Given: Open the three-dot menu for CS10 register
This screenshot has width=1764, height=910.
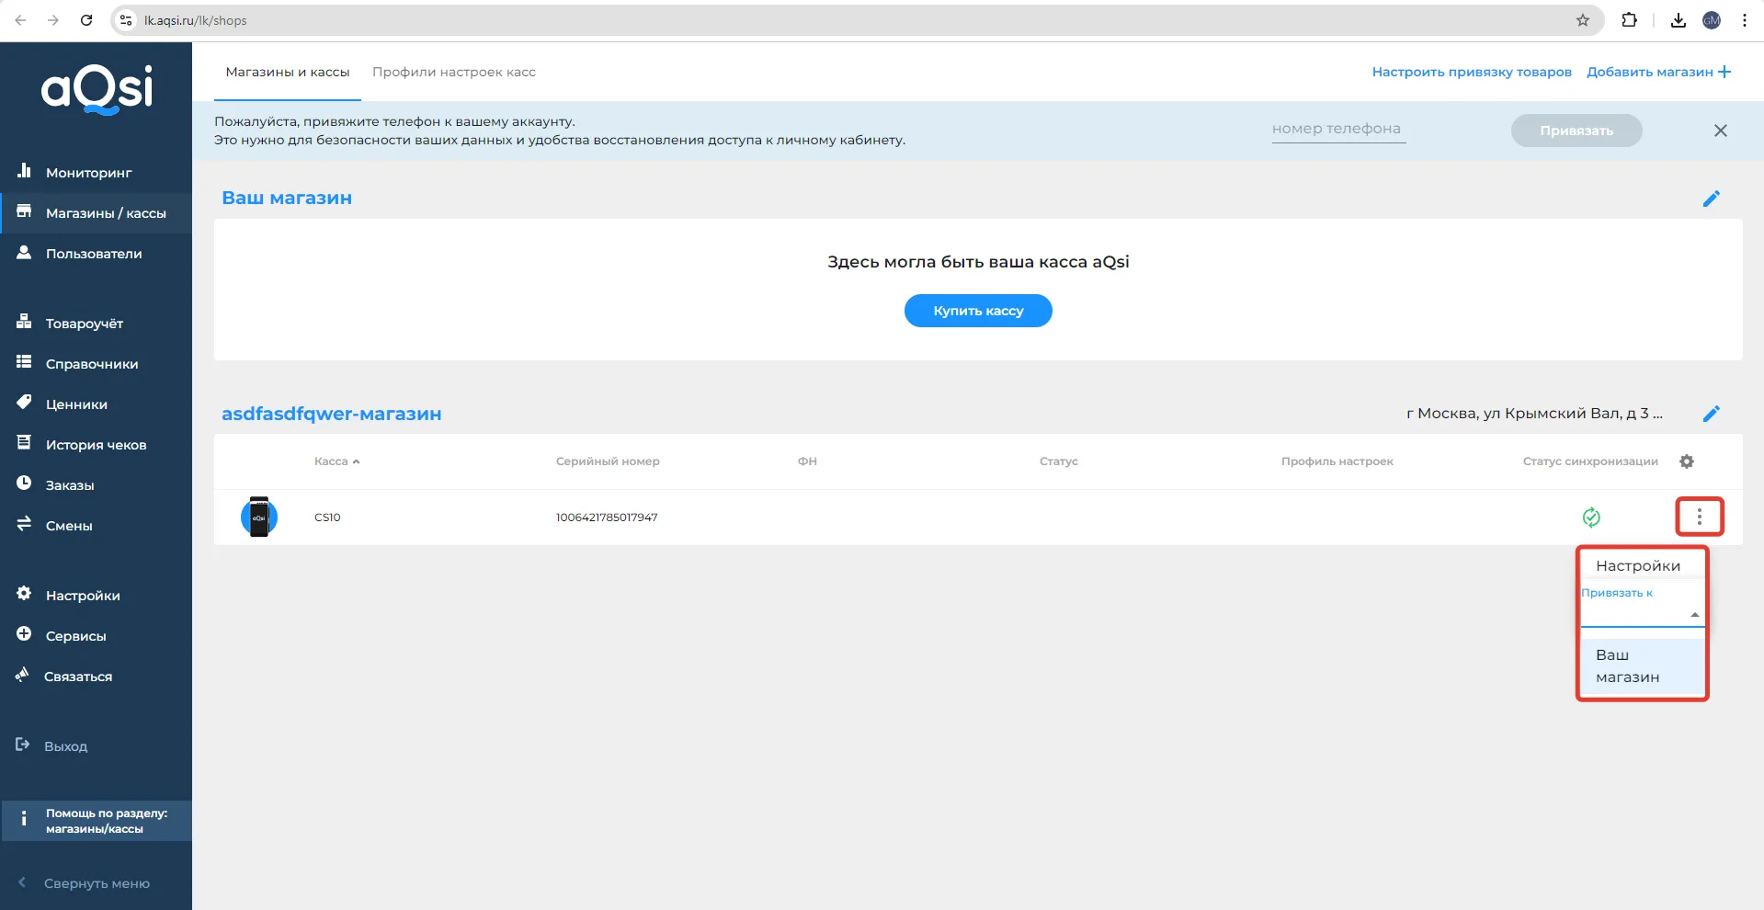Looking at the screenshot, I should coord(1699,517).
